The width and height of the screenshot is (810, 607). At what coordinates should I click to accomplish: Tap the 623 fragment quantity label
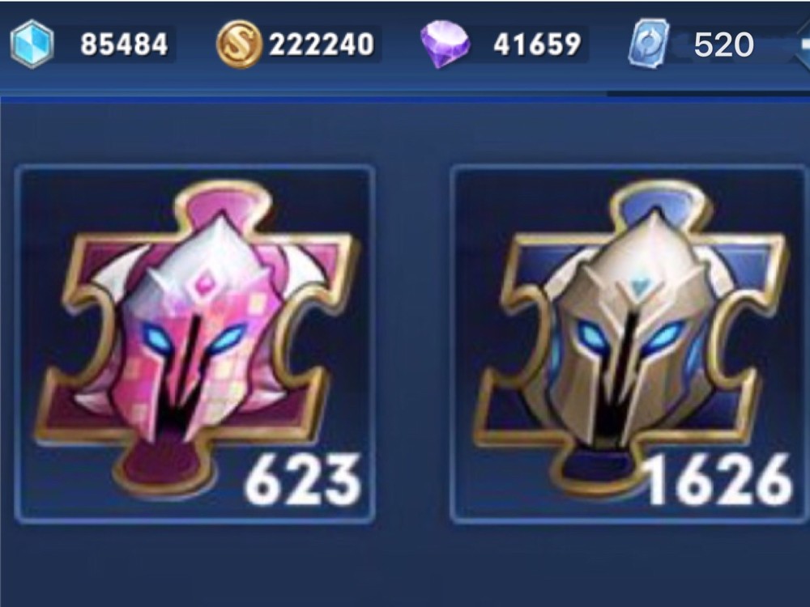tap(302, 480)
